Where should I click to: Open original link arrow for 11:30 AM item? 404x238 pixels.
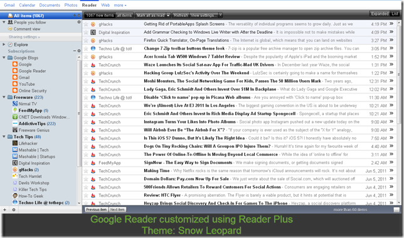(x=391, y=97)
